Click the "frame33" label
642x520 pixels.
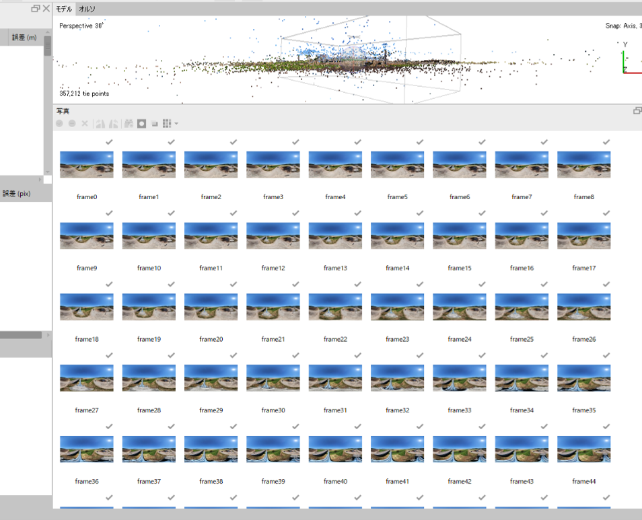[460, 410]
